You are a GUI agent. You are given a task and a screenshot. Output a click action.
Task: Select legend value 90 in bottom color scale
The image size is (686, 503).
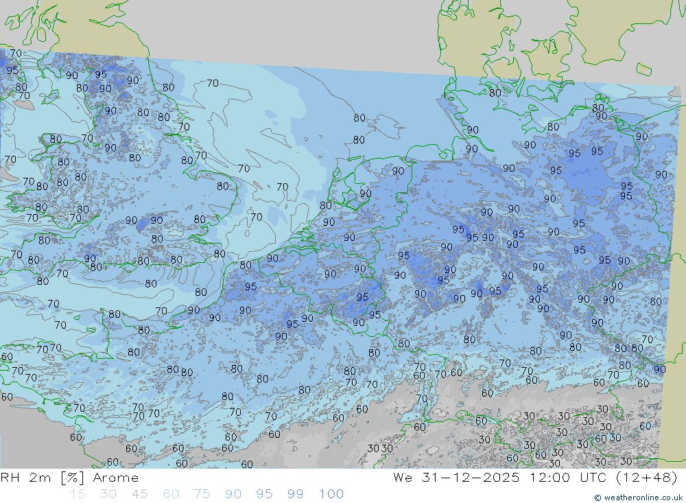233,494
